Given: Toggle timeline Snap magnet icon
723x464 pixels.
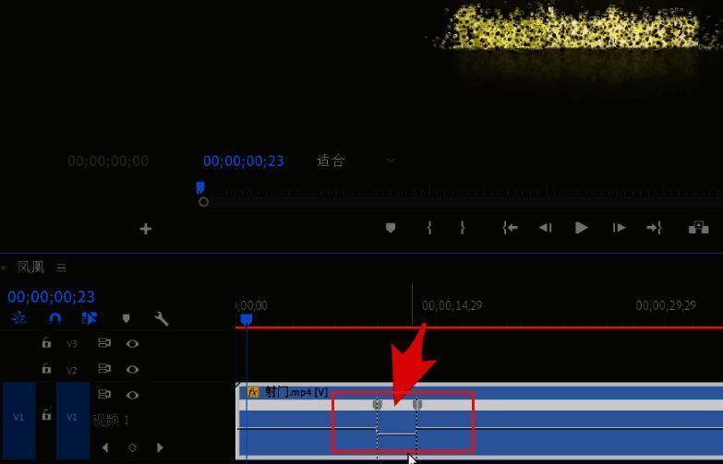Looking at the screenshot, I should click(x=54, y=318).
